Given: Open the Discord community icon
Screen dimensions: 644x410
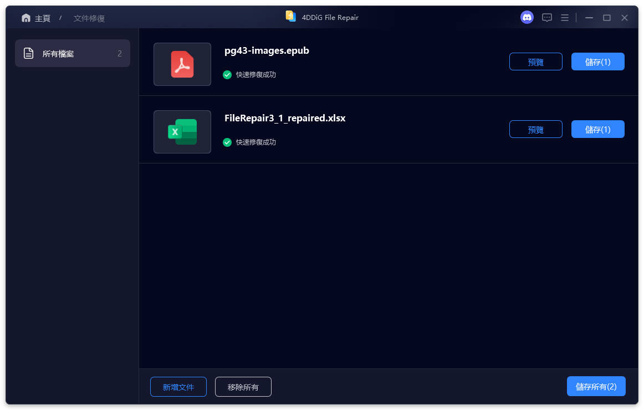Looking at the screenshot, I should point(527,17).
